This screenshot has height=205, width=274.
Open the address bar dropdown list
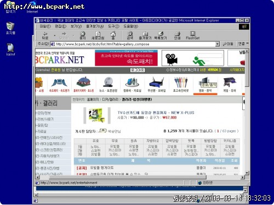[217, 44]
